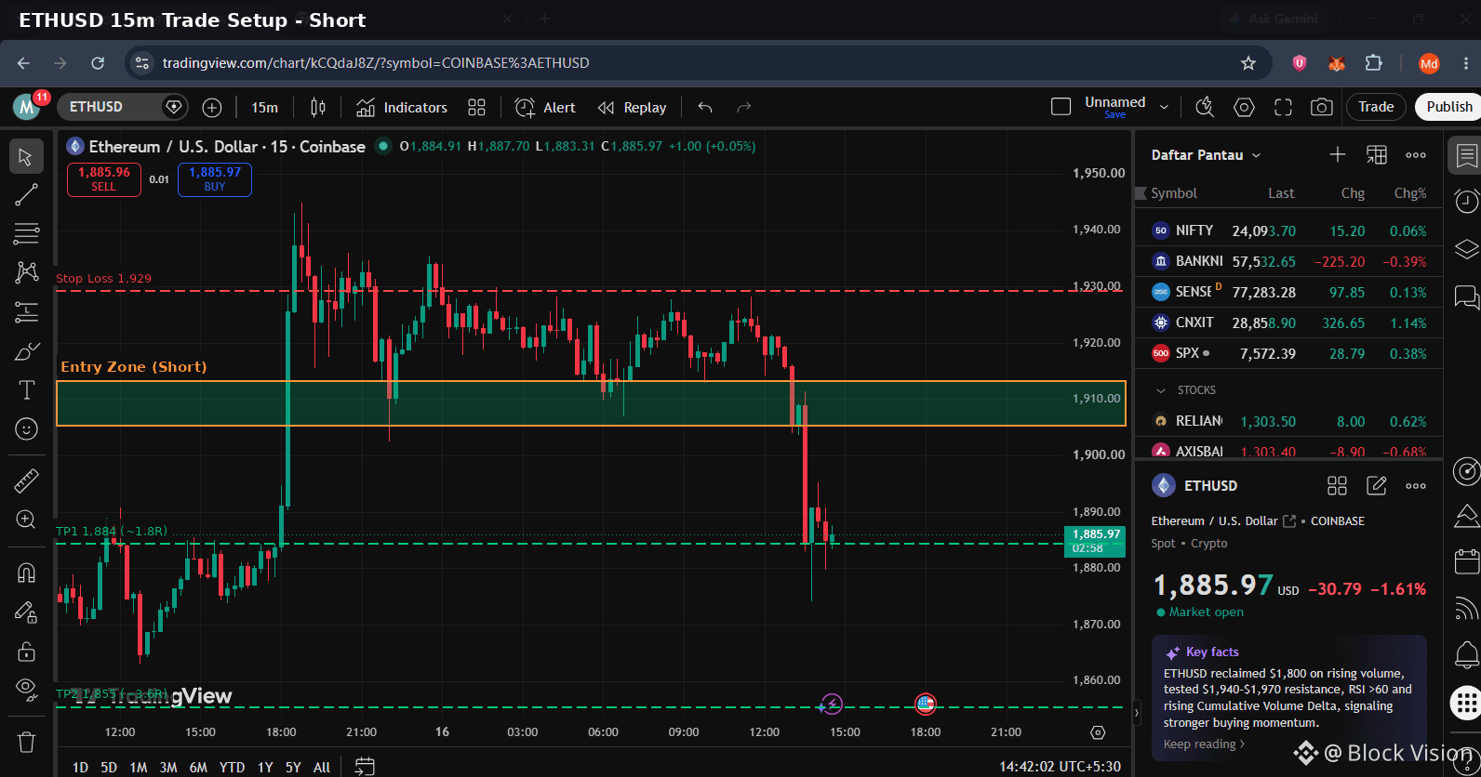Reload the browser page
This screenshot has height=777, width=1481.
coord(98,63)
